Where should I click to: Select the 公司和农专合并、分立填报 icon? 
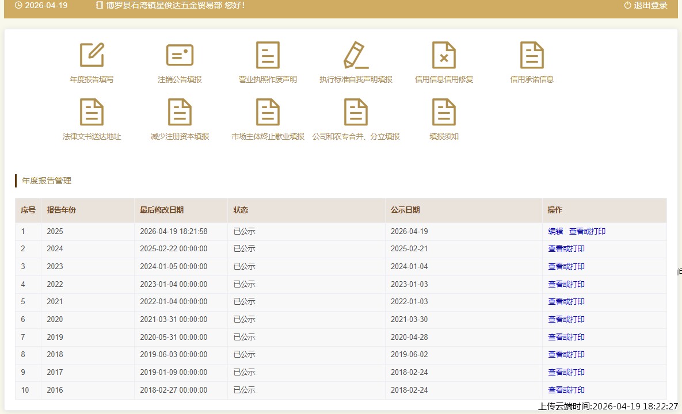[356, 112]
